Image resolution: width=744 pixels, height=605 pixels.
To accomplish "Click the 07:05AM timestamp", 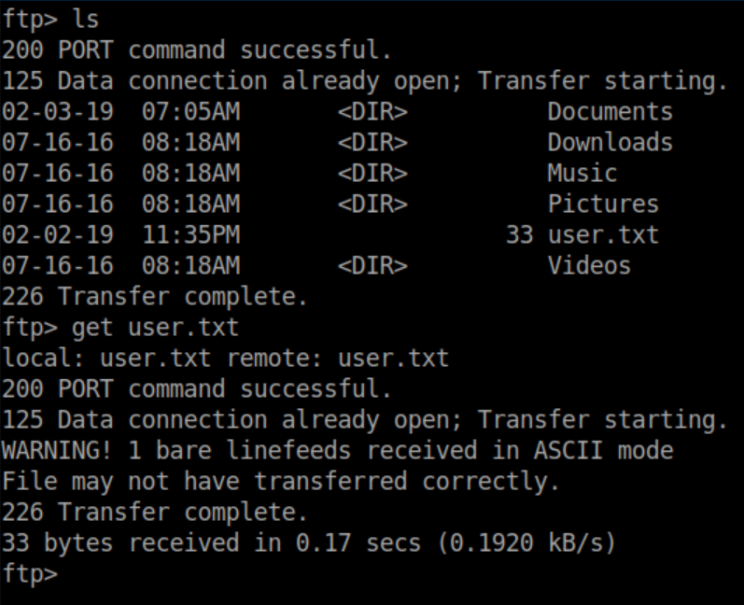I will click(190, 112).
